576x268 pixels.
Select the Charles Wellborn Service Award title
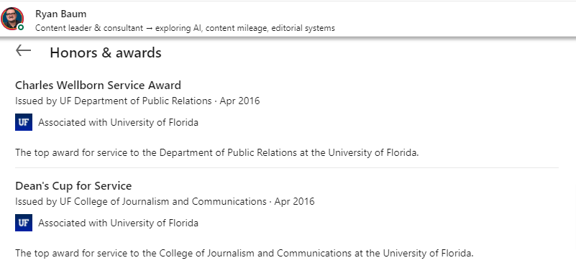98,86
